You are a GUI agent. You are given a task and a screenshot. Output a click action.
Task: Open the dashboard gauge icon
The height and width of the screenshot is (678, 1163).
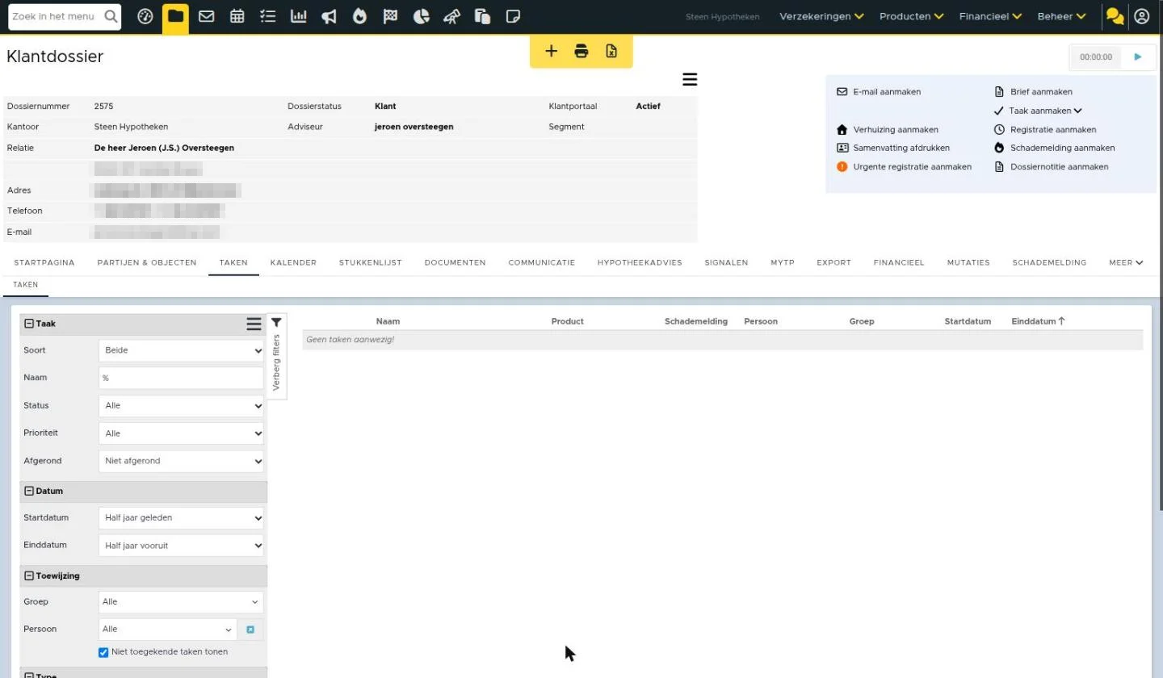pos(145,16)
